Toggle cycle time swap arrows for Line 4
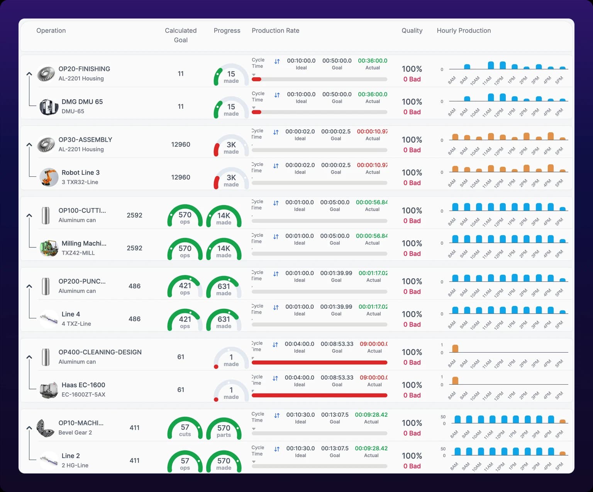This screenshot has height=492, width=593. click(x=276, y=308)
